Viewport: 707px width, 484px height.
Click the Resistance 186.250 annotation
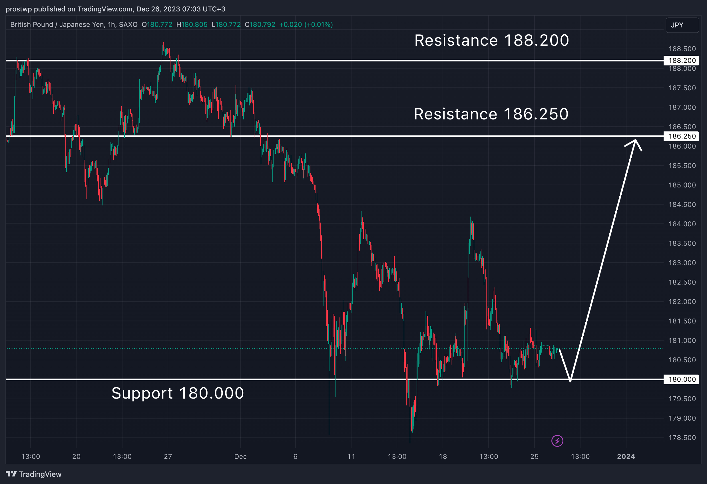coord(491,114)
